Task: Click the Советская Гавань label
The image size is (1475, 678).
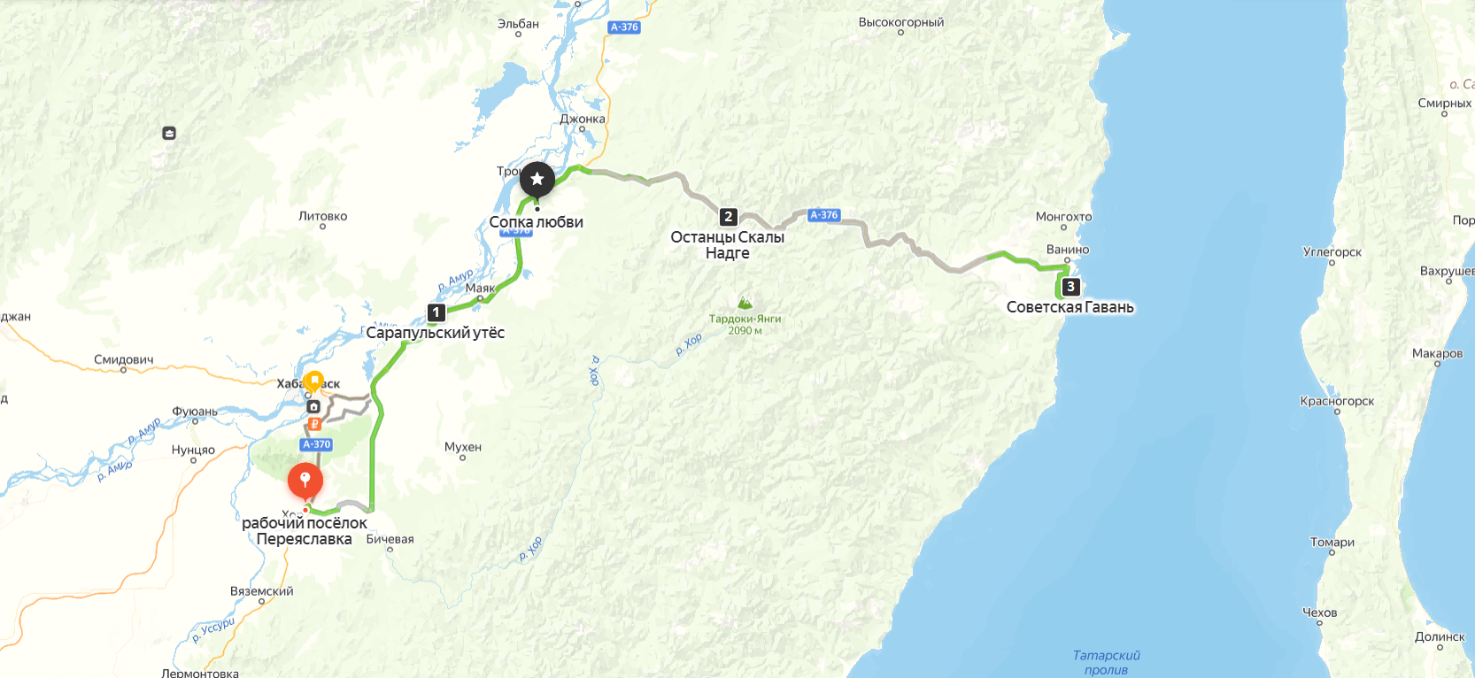Action: pyautogui.click(x=1070, y=308)
